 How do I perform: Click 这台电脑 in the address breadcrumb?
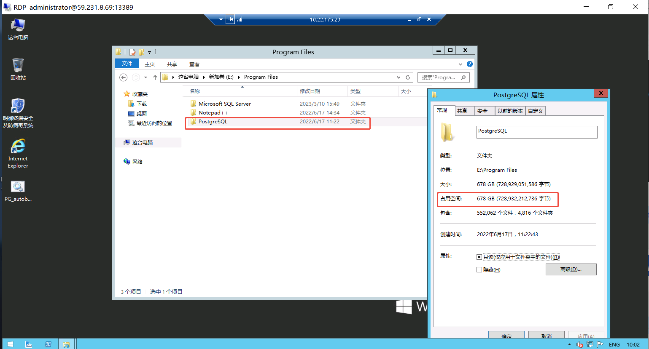188,77
